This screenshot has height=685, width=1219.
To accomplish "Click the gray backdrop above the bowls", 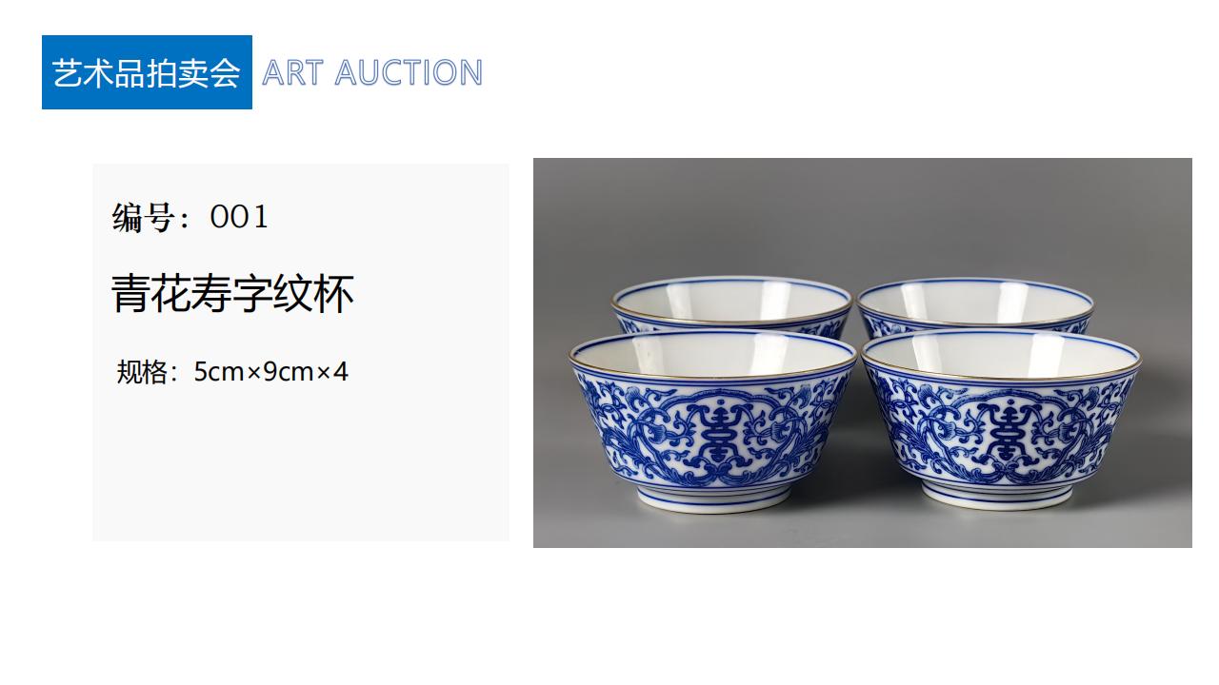I will pyautogui.click(x=862, y=214).
